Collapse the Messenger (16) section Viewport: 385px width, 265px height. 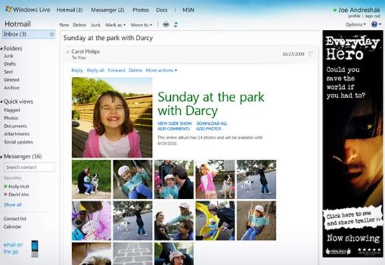click(x=1, y=156)
